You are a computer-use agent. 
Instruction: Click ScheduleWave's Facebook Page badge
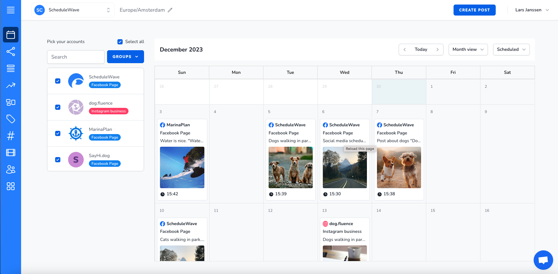(x=105, y=85)
